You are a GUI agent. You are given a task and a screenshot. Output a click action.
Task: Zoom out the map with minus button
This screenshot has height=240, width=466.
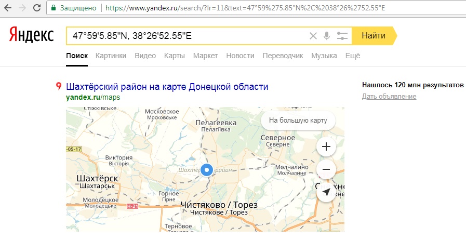(x=326, y=169)
